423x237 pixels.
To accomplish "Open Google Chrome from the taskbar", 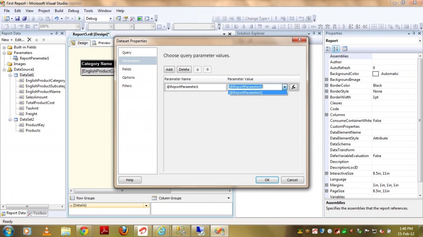I will pos(84,230).
